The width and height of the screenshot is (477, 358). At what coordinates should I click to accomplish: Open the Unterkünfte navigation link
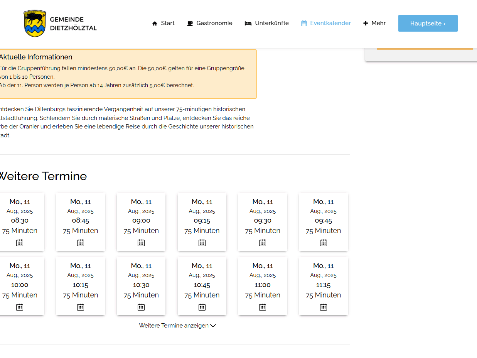[271, 23]
